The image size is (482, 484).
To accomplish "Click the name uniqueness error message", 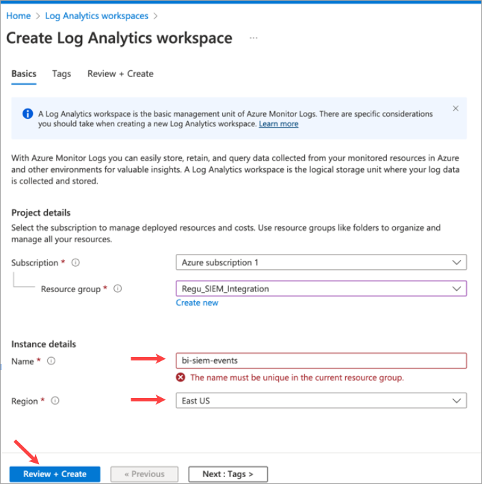I will coord(297,378).
